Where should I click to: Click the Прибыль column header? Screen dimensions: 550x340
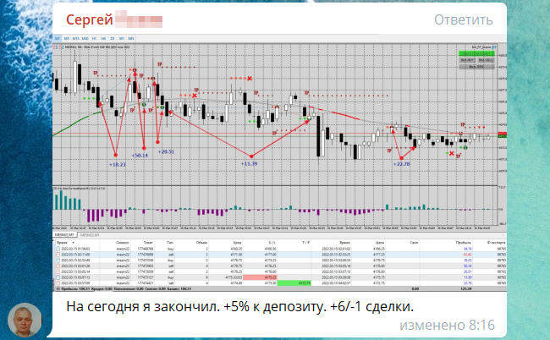coord(464,243)
